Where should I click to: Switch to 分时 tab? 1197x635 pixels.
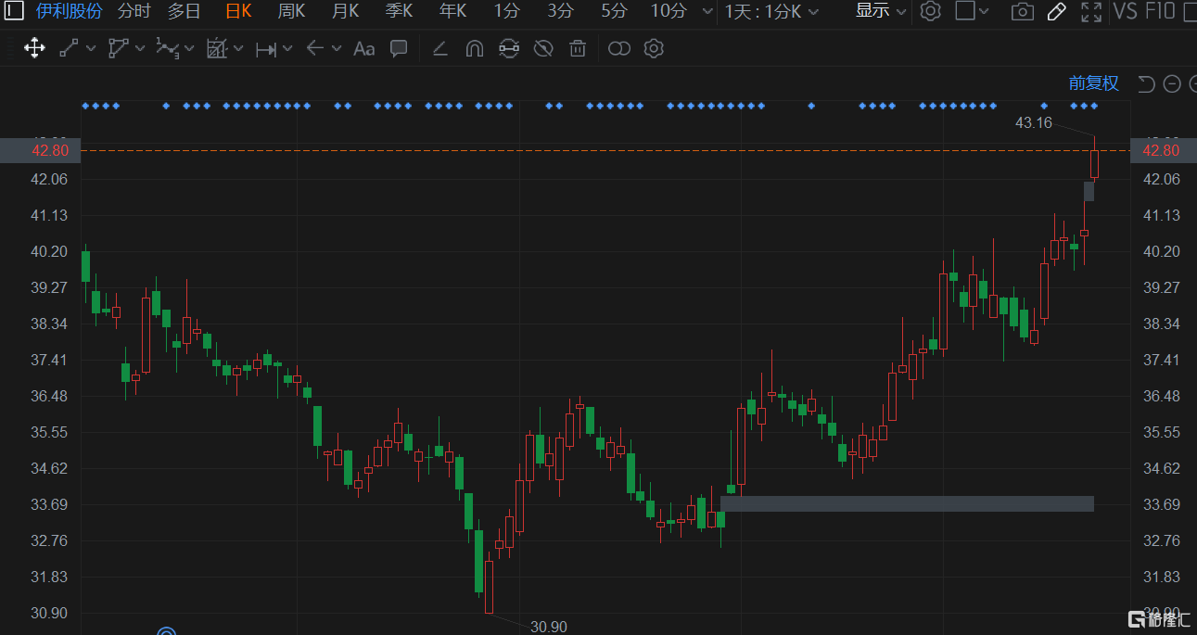[134, 11]
